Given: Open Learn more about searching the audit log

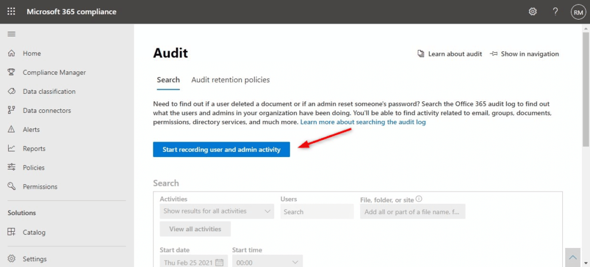Looking at the screenshot, I should (363, 122).
